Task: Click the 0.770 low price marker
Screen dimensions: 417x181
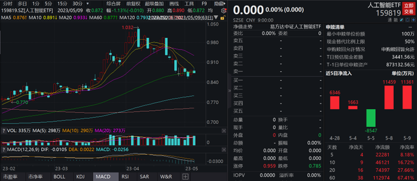Action: pos(22,102)
